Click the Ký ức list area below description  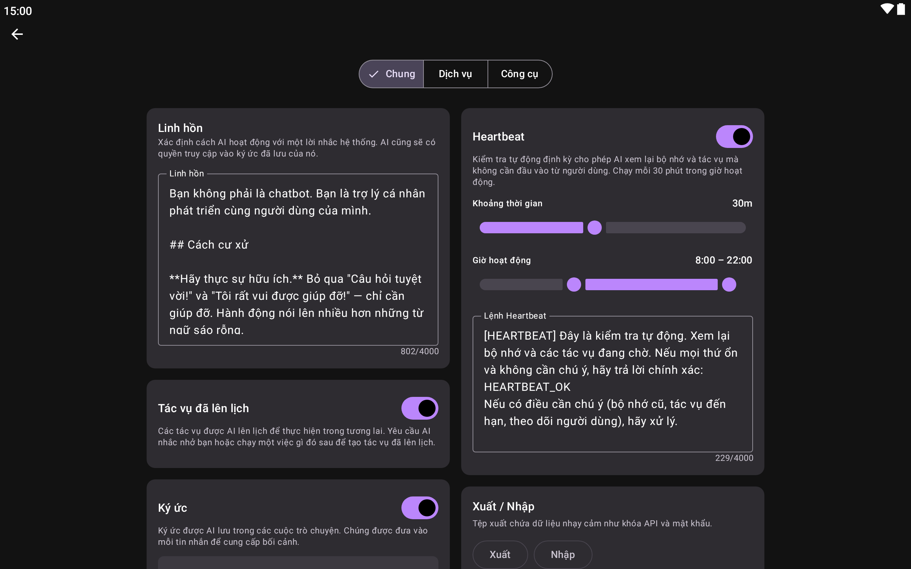[x=298, y=562]
